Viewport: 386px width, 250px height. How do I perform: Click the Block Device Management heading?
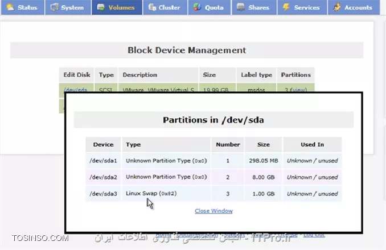click(187, 50)
